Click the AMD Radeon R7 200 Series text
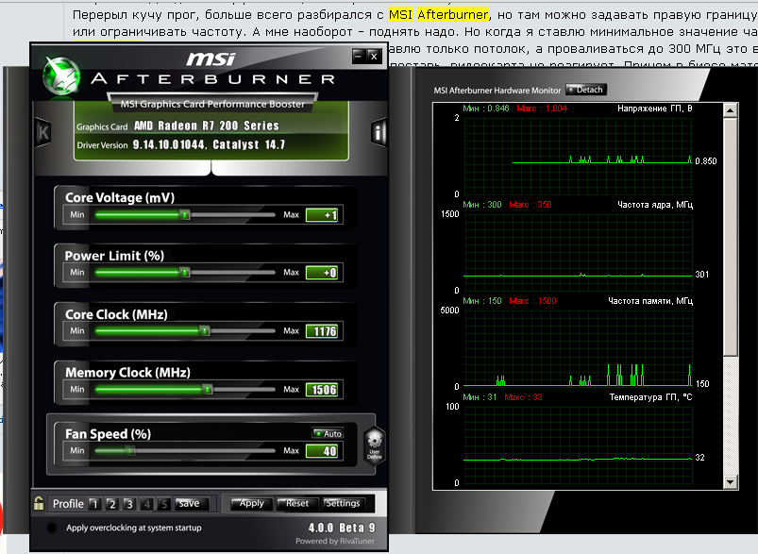758x554 pixels. point(207,126)
